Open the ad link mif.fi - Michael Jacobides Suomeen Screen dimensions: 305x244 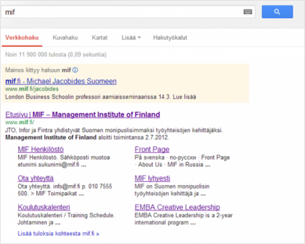(x=61, y=81)
